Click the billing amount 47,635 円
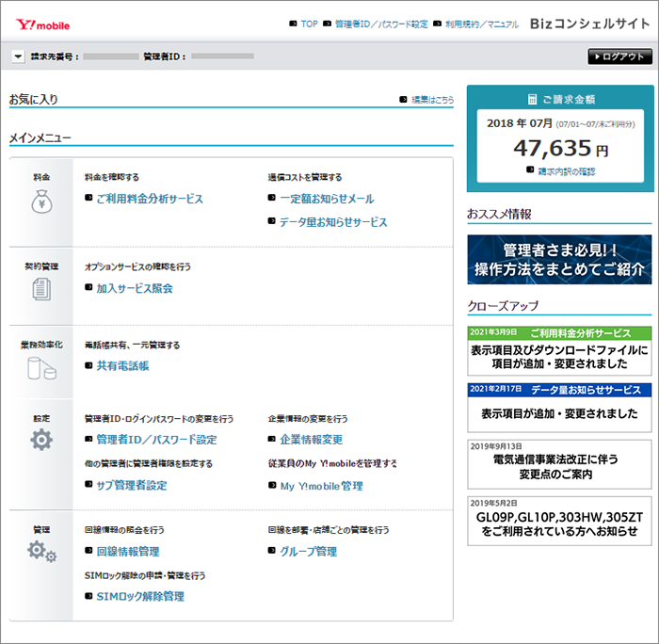 [x=561, y=148]
